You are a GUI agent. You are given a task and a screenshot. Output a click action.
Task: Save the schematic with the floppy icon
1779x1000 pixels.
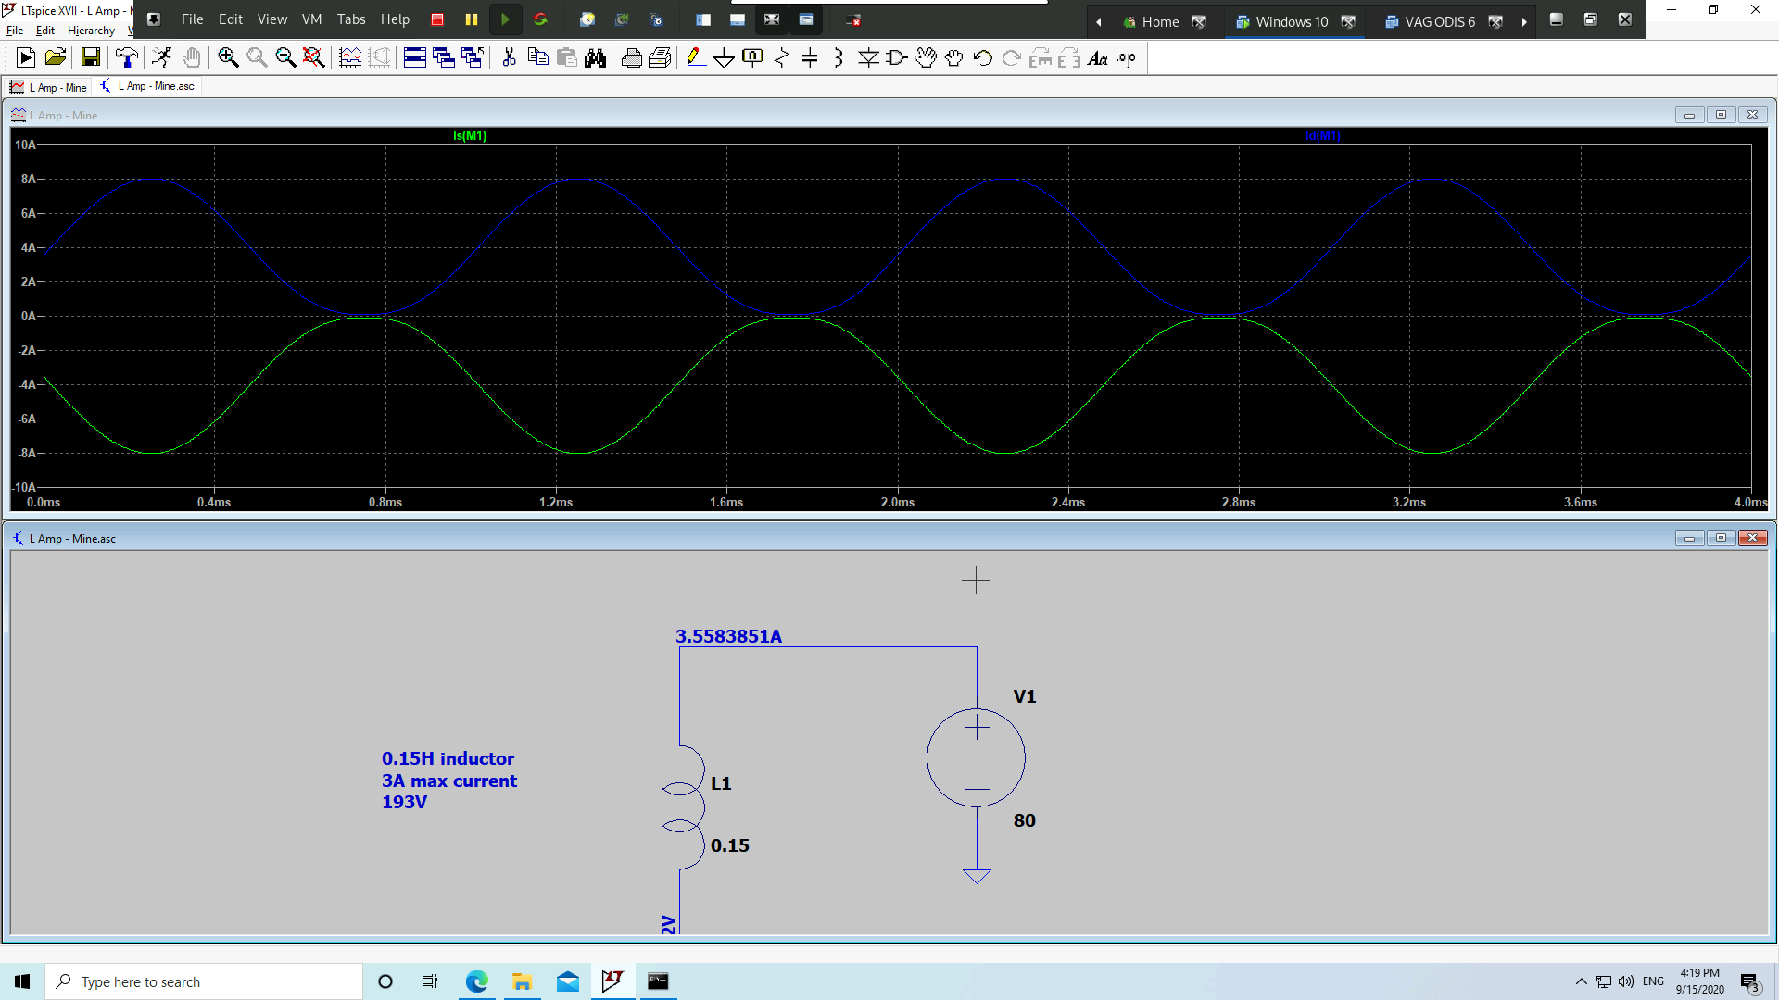91,58
